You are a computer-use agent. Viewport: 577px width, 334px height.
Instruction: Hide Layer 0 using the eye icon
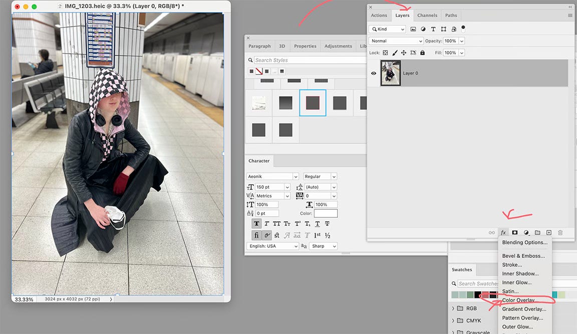coord(373,73)
